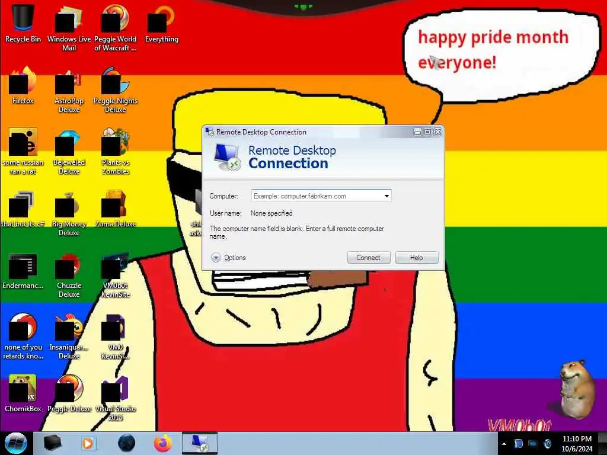Open Peggle World of Warcraft icon
607x455 pixels.
(116, 27)
